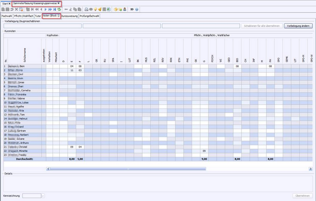The height and width of the screenshot is (201, 316).
Task: Go to next record using blue arrow
Action: (x=45, y=9)
